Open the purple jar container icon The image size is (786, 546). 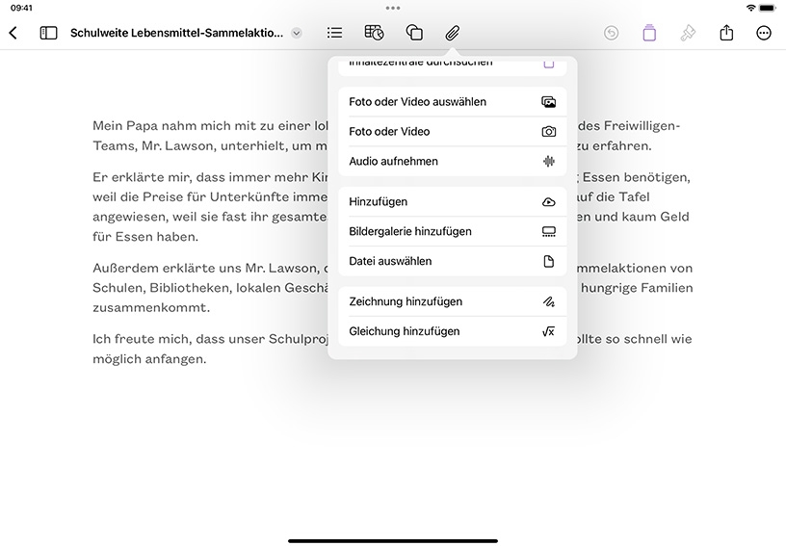649,33
